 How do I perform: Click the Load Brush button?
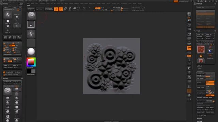pyautogui.click(x=7, y=82)
